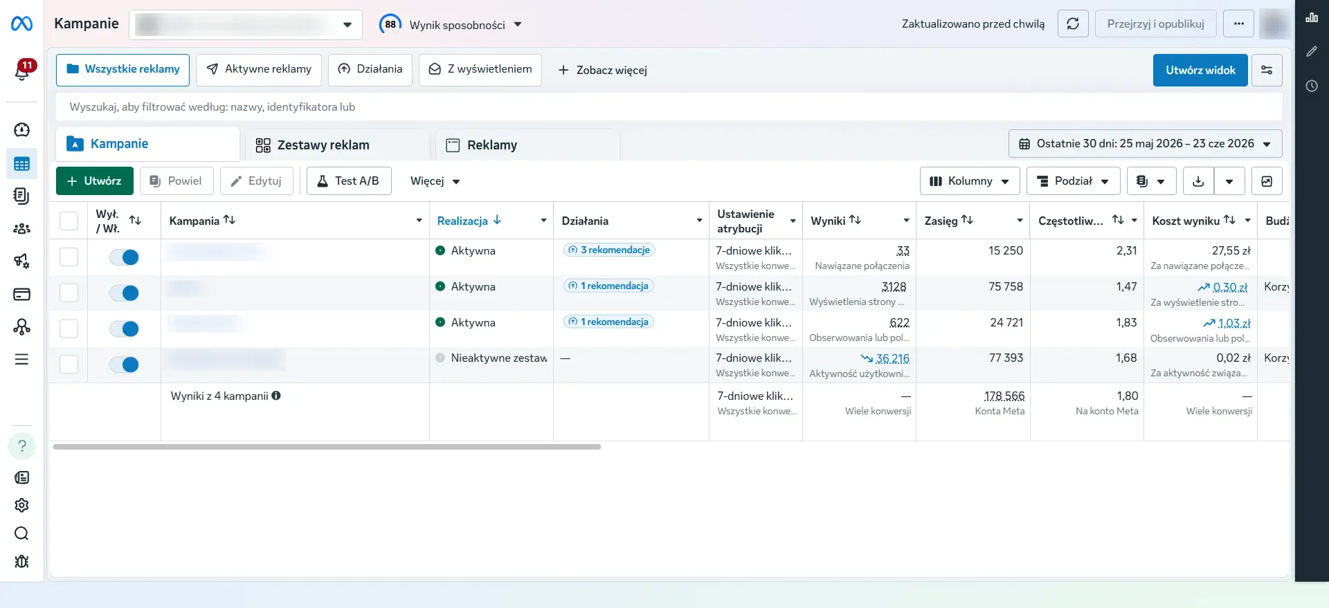Image resolution: width=1329 pixels, height=608 pixels.
Task: Open the Wyniki column header dropdown arrow
Action: [x=906, y=221]
